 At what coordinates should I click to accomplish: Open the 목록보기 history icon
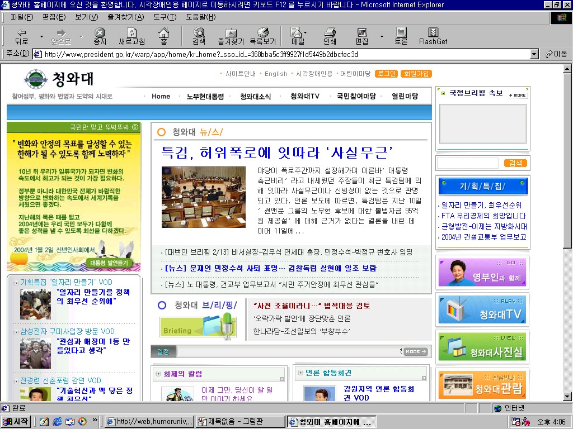(263, 36)
